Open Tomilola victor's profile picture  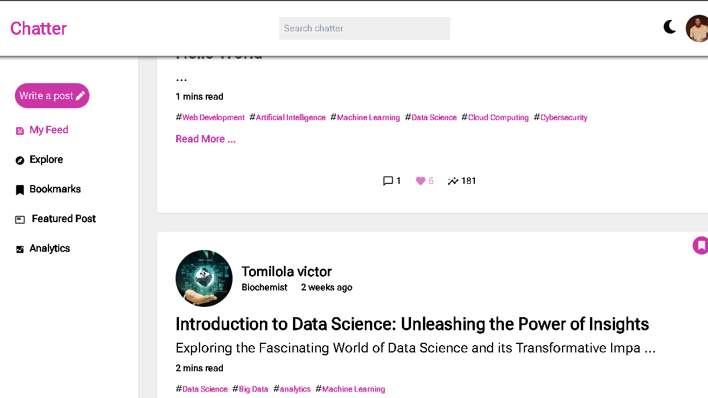click(x=204, y=278)
